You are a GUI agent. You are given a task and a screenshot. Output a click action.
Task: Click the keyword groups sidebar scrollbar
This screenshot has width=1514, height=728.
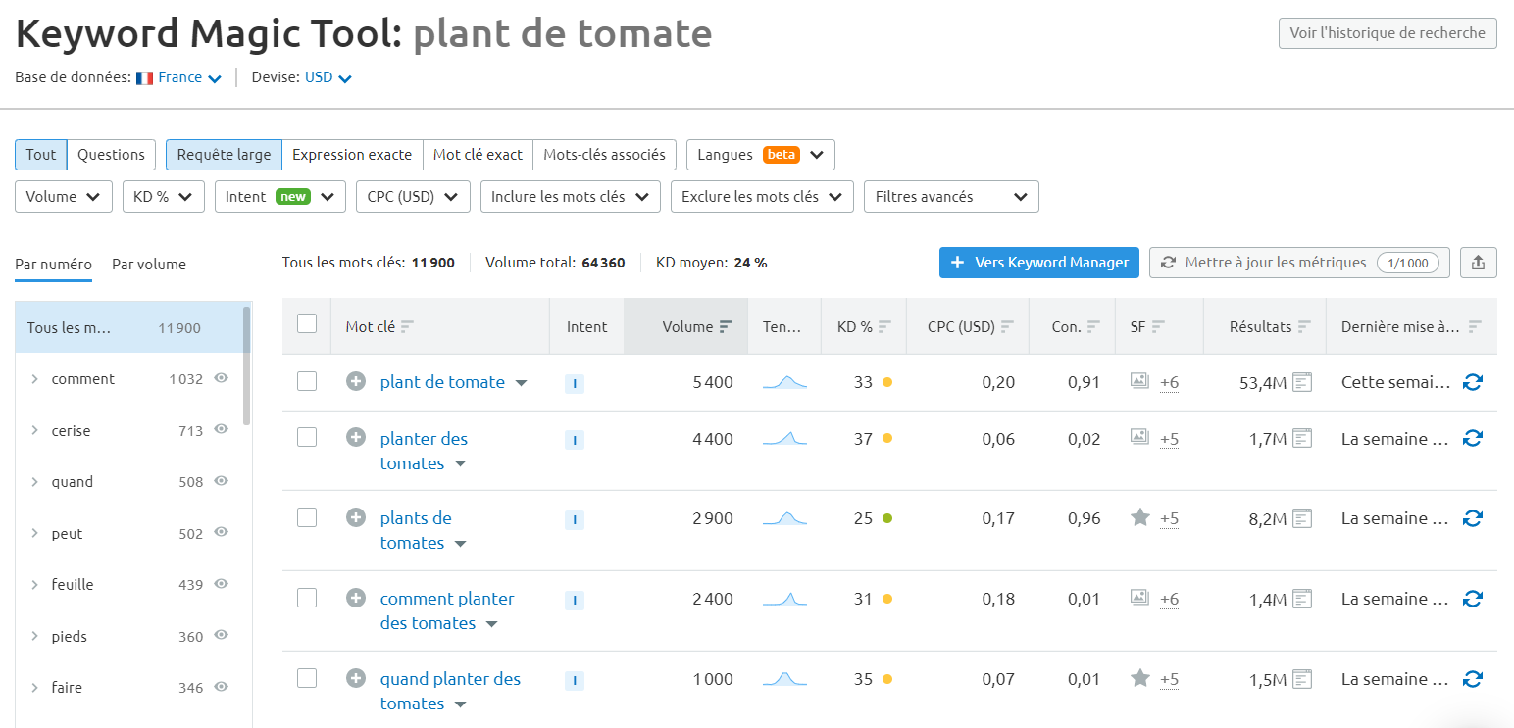tap(246, 364)
